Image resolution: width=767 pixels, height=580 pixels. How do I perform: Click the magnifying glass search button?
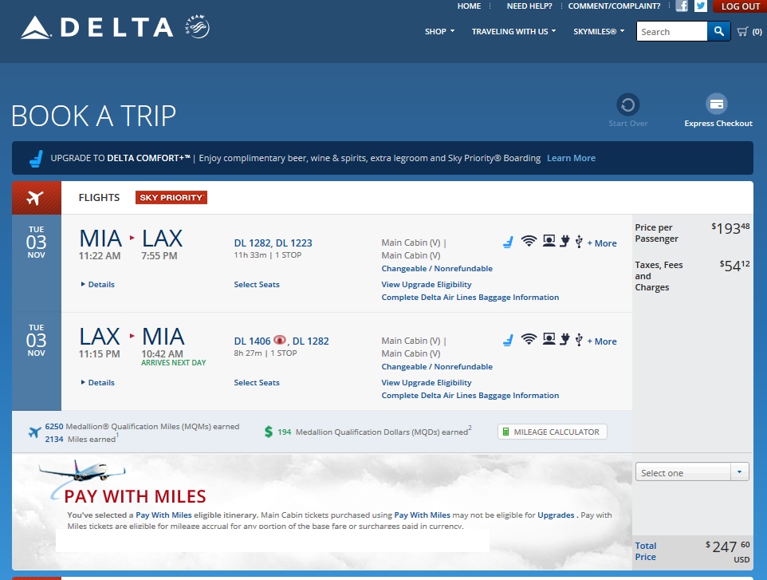tap(718, 32)
